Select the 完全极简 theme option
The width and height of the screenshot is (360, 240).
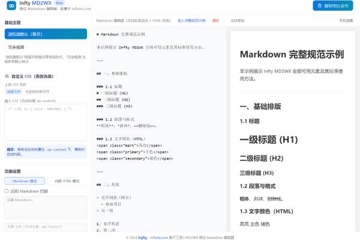pyautogui.click(x=46, y=47)
